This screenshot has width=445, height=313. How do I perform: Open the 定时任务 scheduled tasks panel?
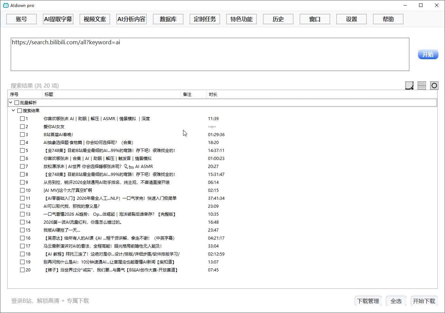[x=205, y=19]
